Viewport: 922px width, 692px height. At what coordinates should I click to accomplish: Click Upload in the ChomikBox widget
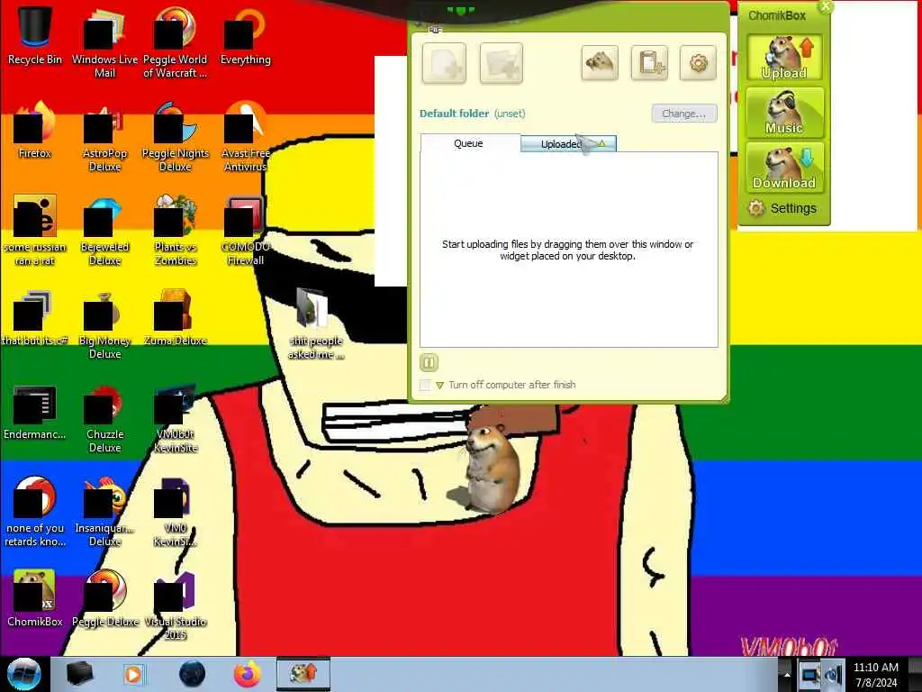[x=784, y=57]
